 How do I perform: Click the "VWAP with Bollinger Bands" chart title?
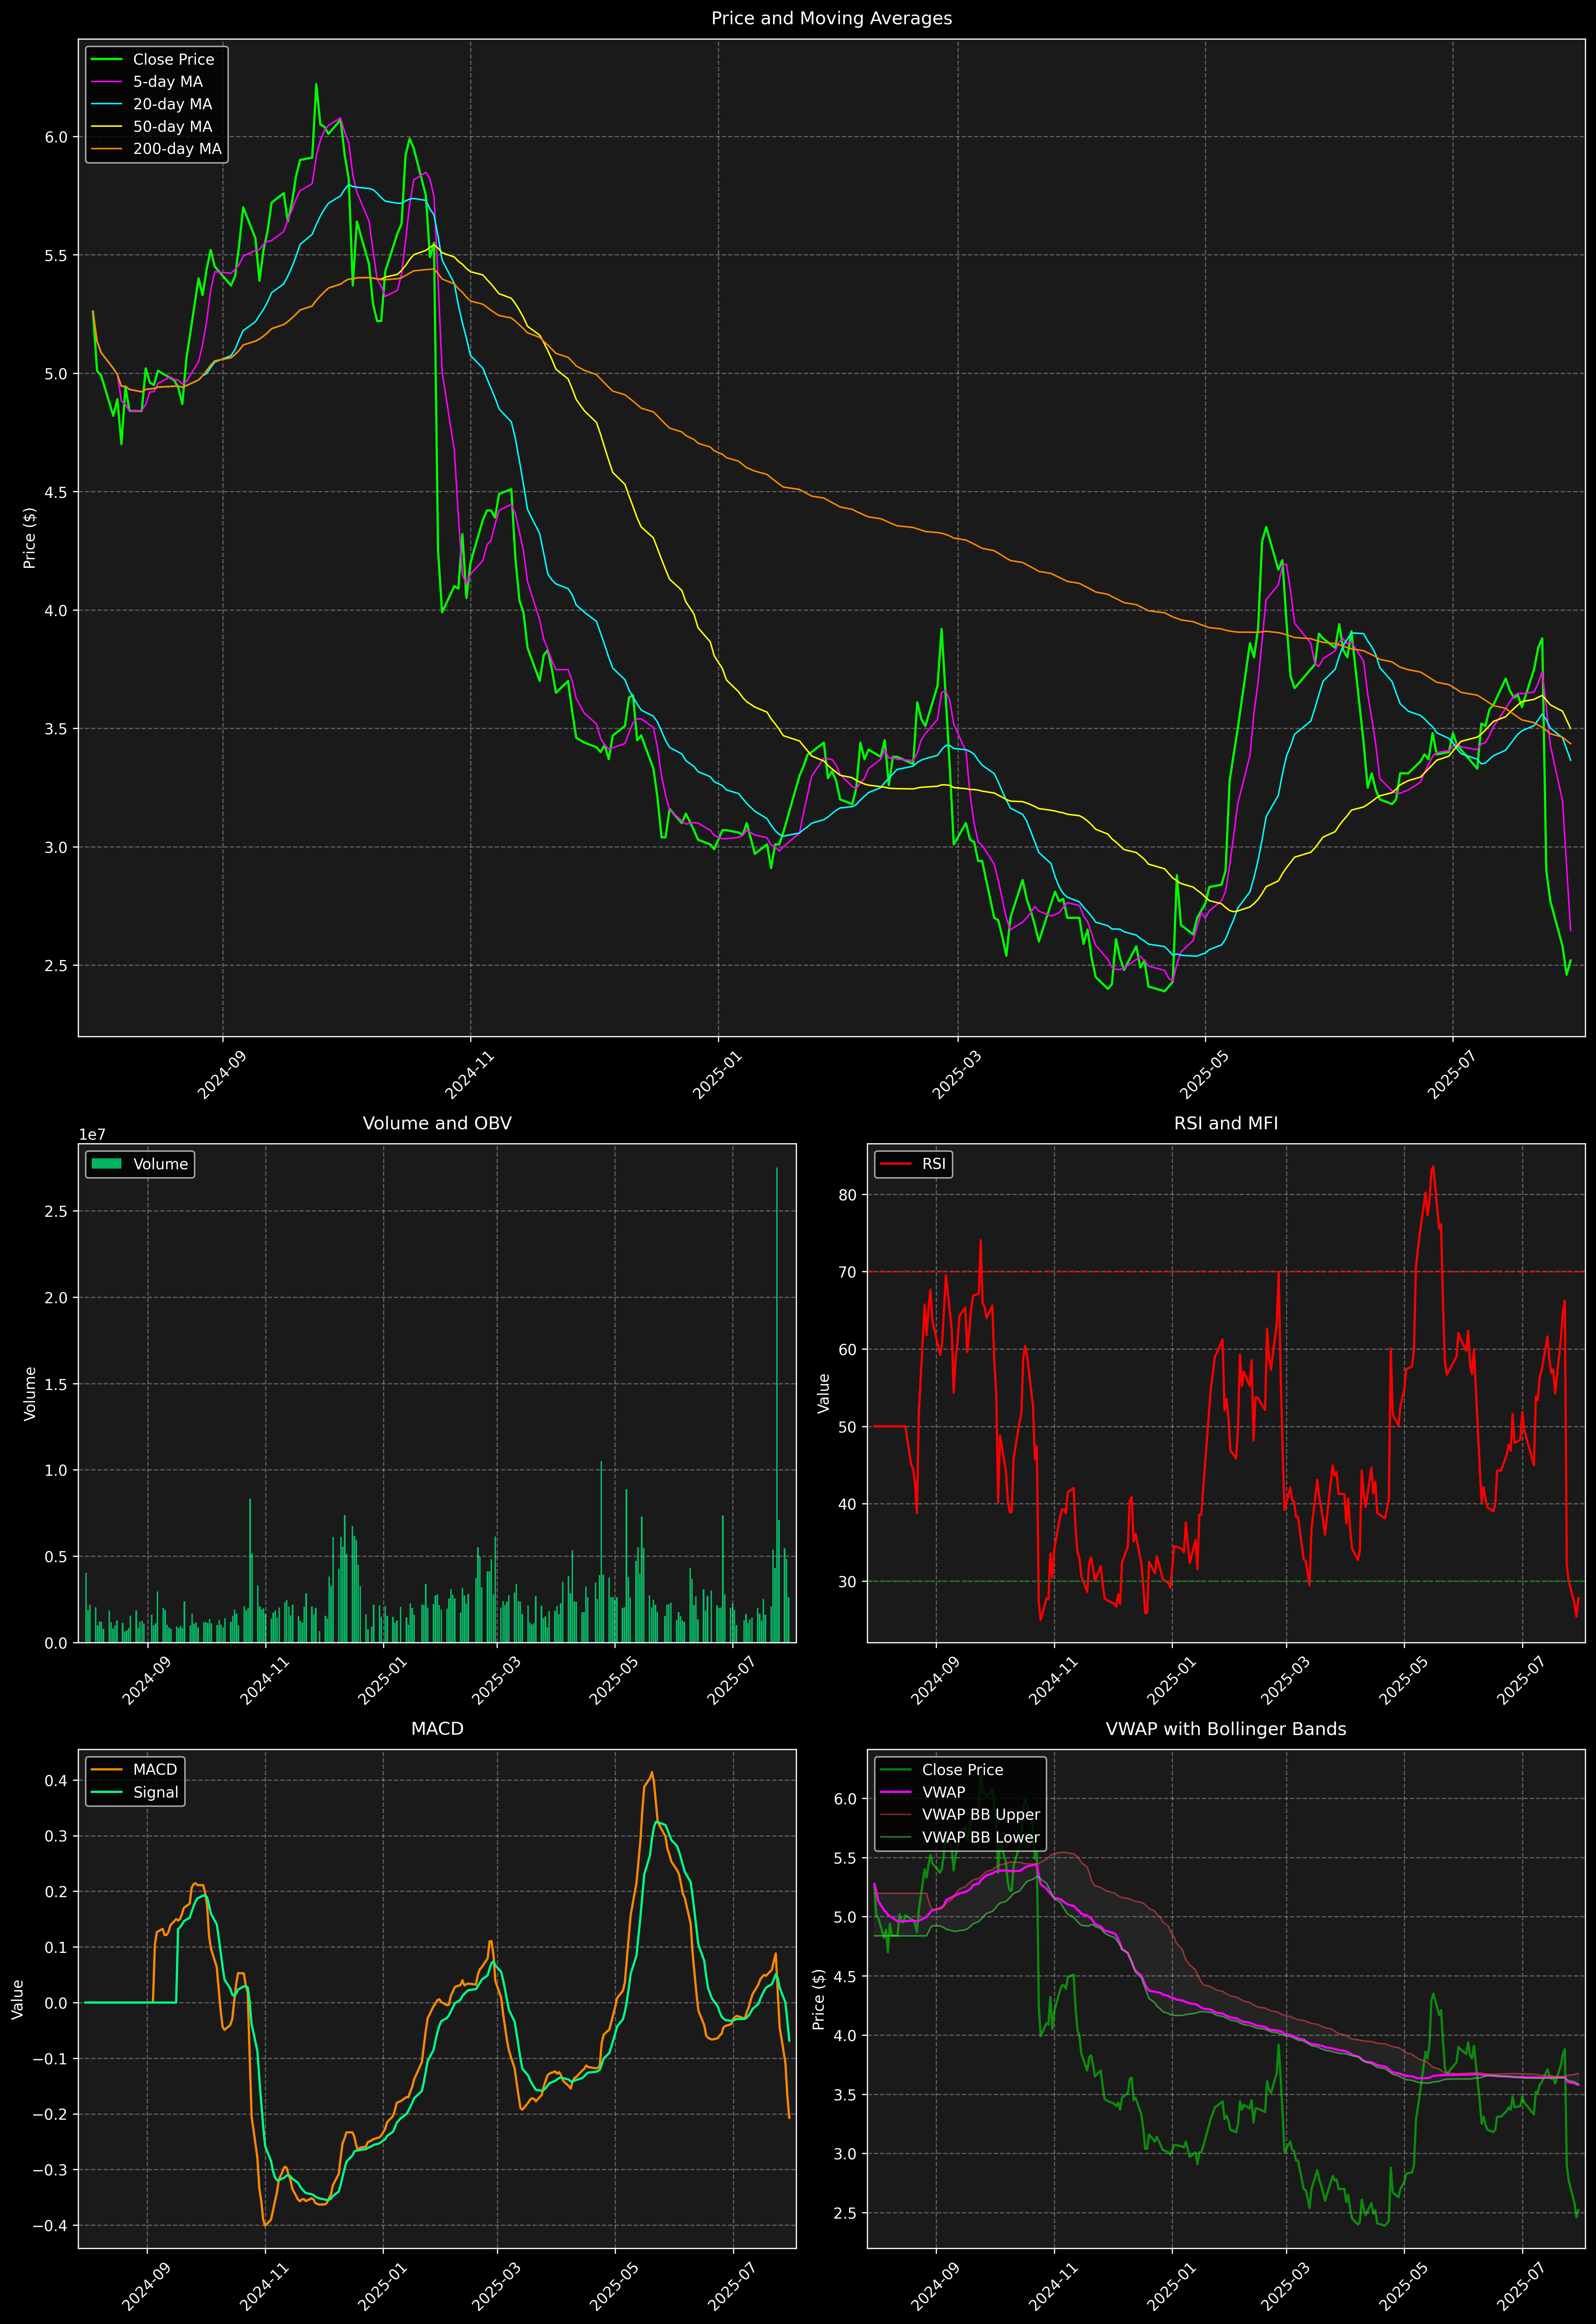click(1226, 1729)
